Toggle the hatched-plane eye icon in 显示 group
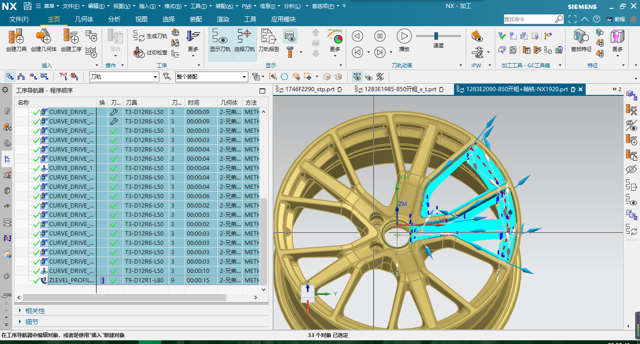This screenshot has height=344, width=640. [290, 36]
